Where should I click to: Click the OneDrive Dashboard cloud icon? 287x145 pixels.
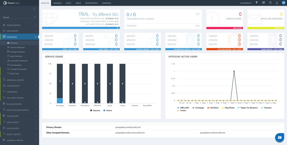click(x=8, y=47)
